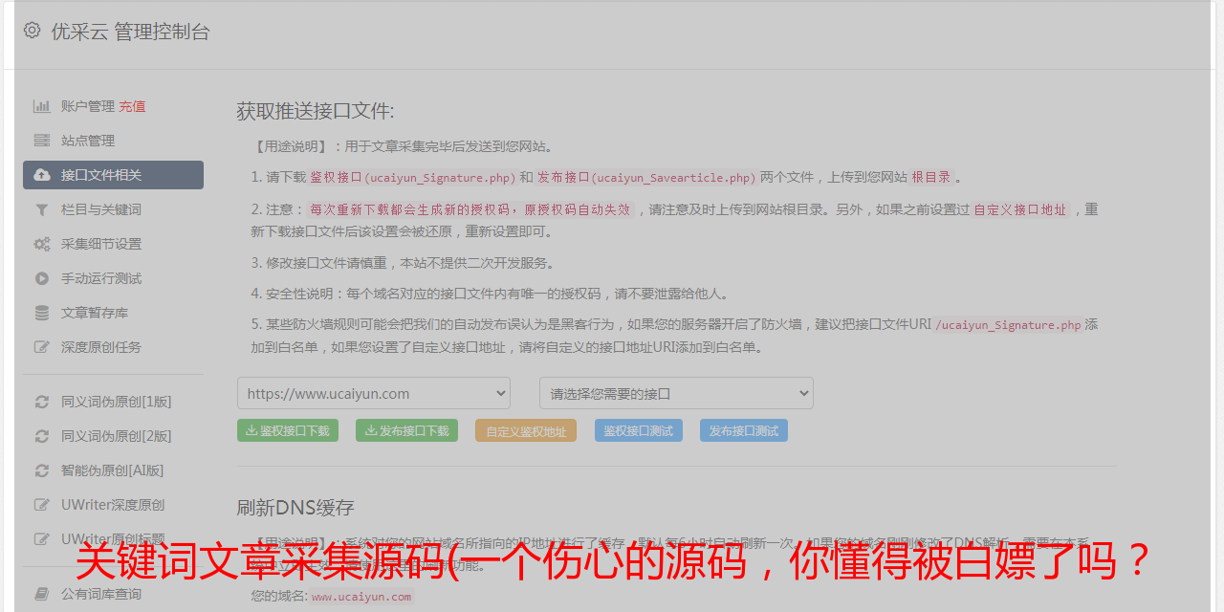Image resolution: width=1224 pixels, height=612 pixels.
Task: Open the red 充值 link
Action: point(132,106)
